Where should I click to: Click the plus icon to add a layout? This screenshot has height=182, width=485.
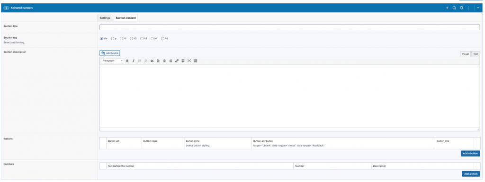pos(447,8)
